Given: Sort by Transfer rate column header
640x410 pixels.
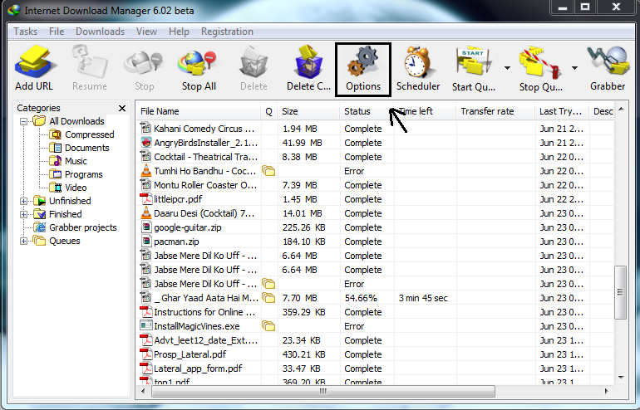Looking at the screenshot, I should coord(495,111).
